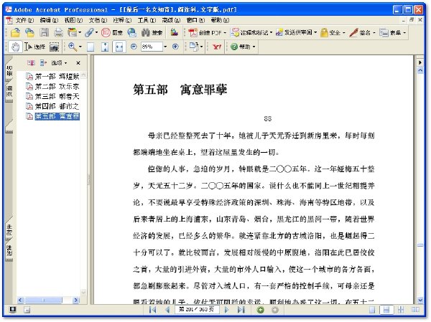Switch to single page layout
Screen dimensions: 431x322
[372, 310]
